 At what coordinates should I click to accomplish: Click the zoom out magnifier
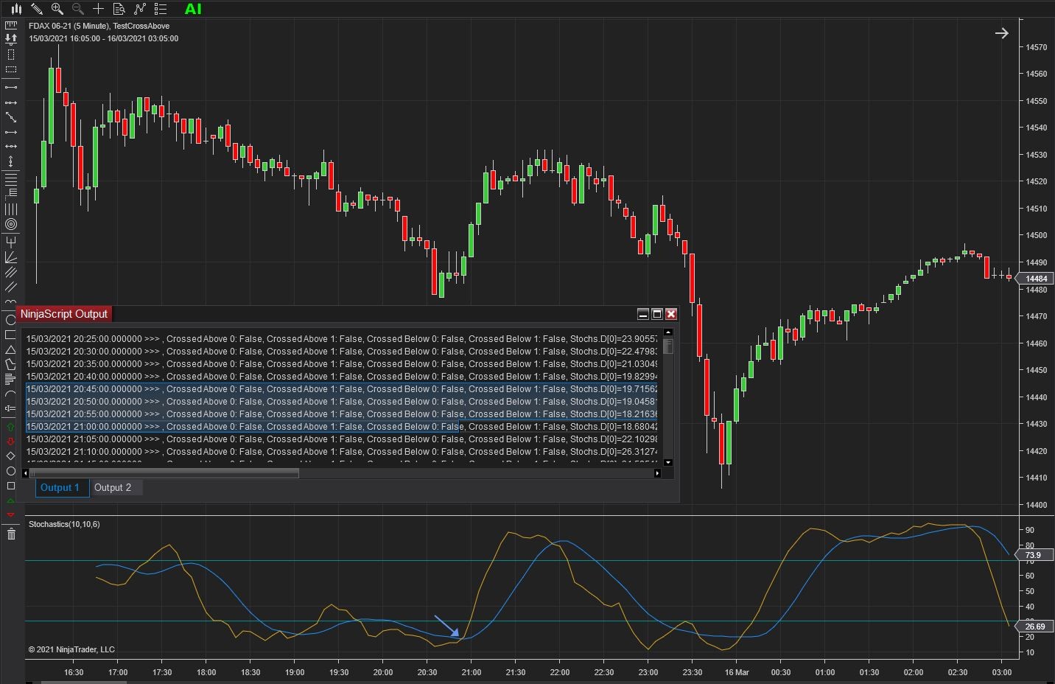(x=77, y=9)
